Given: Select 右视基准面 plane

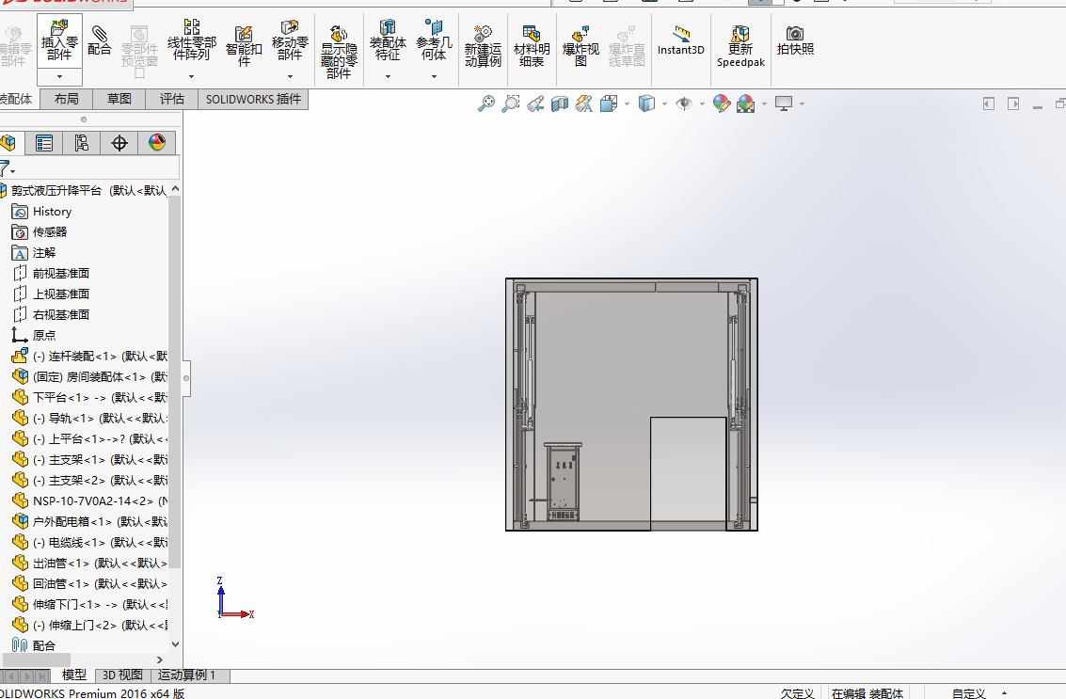Looking at the screenshot, I should pos(51,315).
